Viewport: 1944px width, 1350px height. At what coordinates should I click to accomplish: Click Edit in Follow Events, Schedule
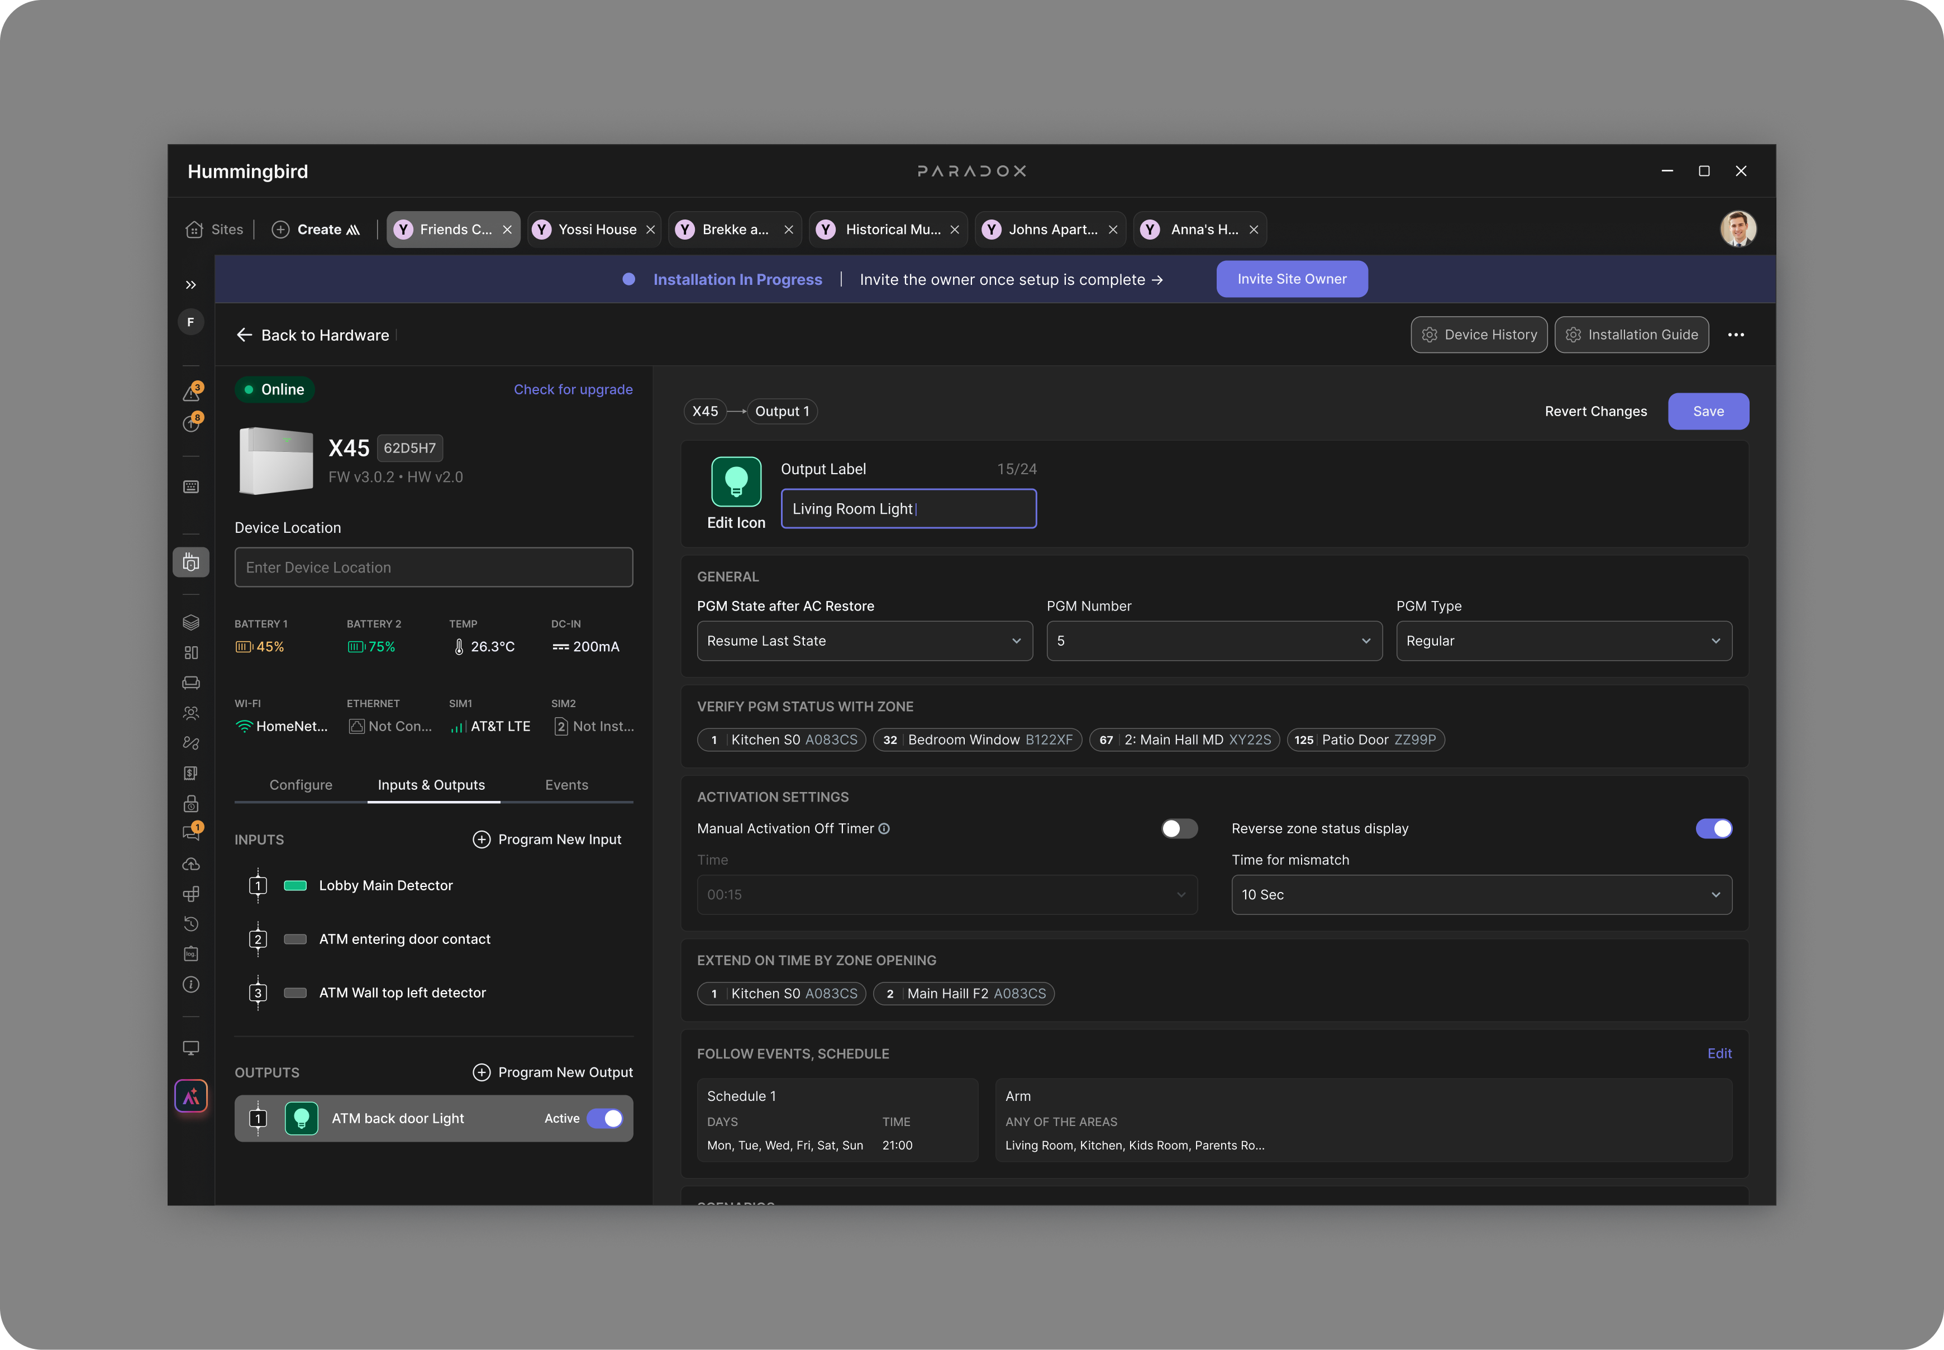pos(1719,1053)
